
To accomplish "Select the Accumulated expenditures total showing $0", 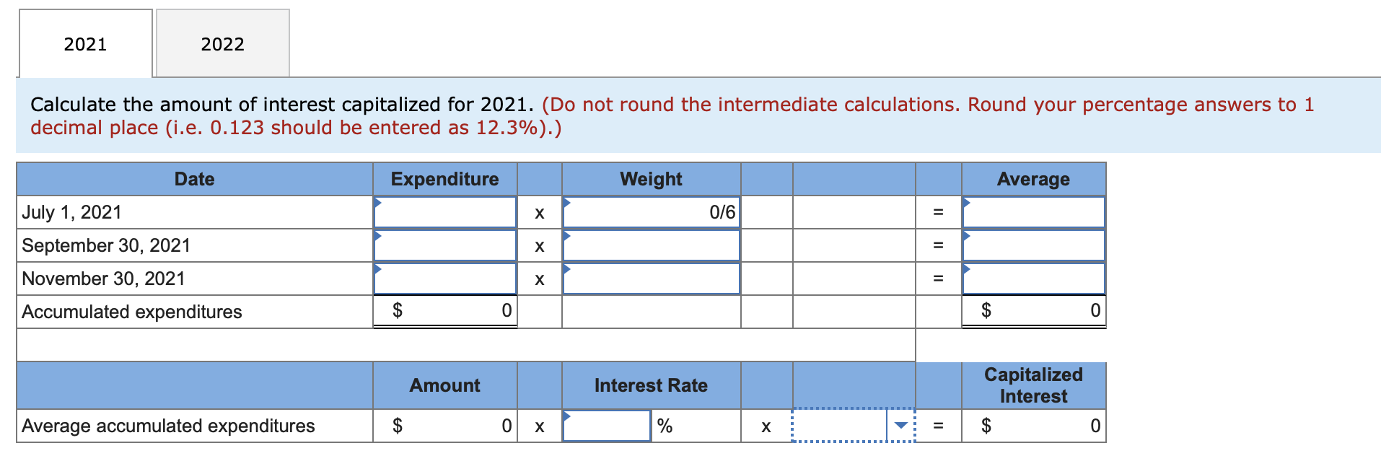I will pos(444,310).
